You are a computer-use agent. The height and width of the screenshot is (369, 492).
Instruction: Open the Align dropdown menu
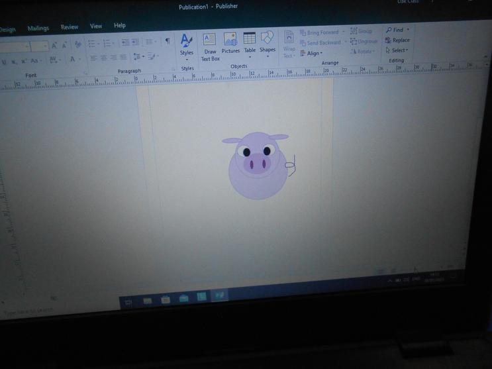click(311, 54)
